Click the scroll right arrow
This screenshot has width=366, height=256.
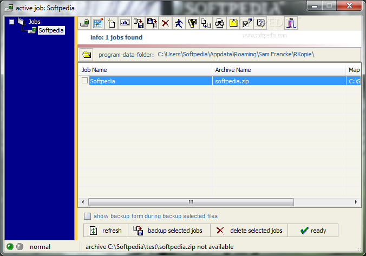tap(356, 202)
